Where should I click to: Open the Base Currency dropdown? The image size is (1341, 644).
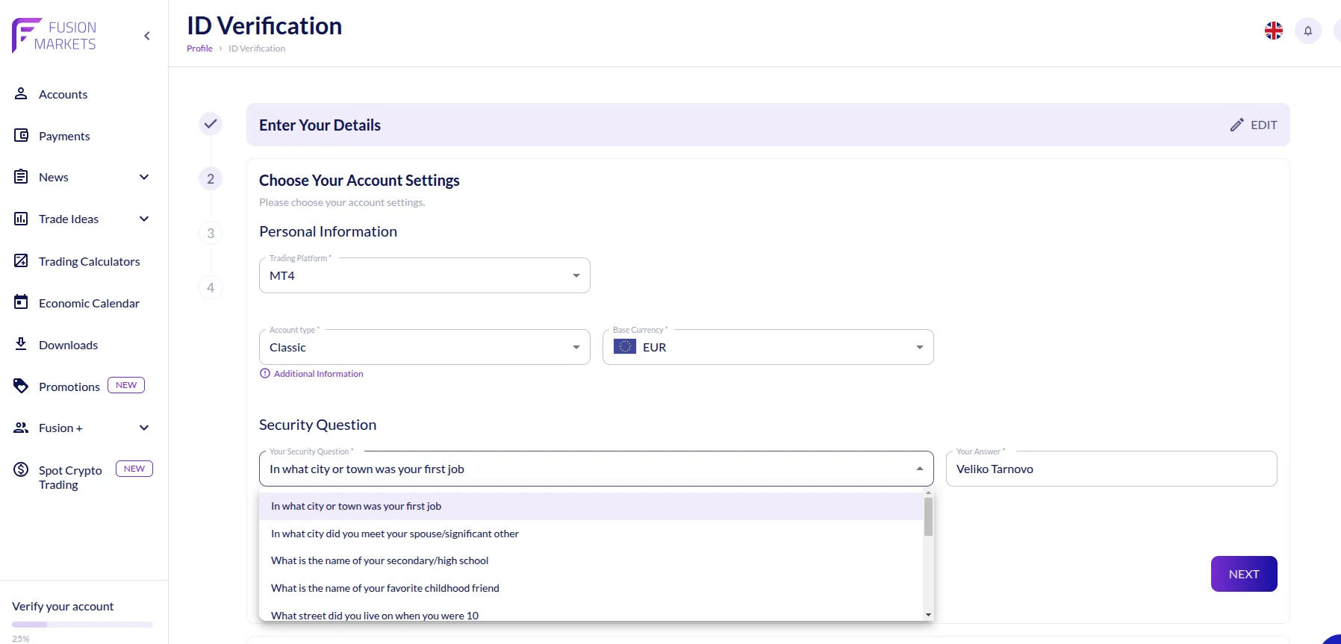tap(768, 347)
